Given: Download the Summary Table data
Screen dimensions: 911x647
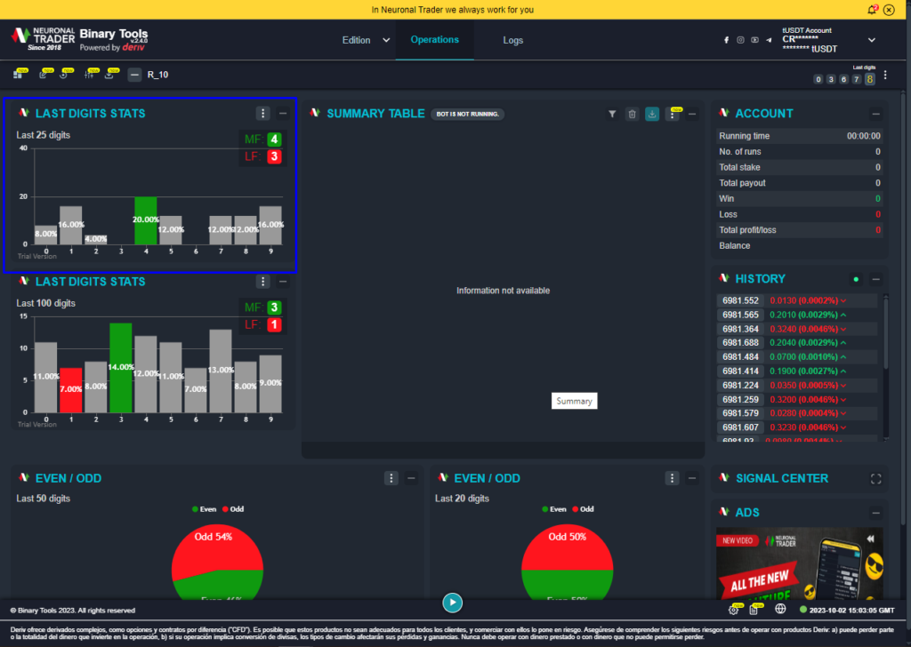Looking at the screenshot, I should click(652, 114).
